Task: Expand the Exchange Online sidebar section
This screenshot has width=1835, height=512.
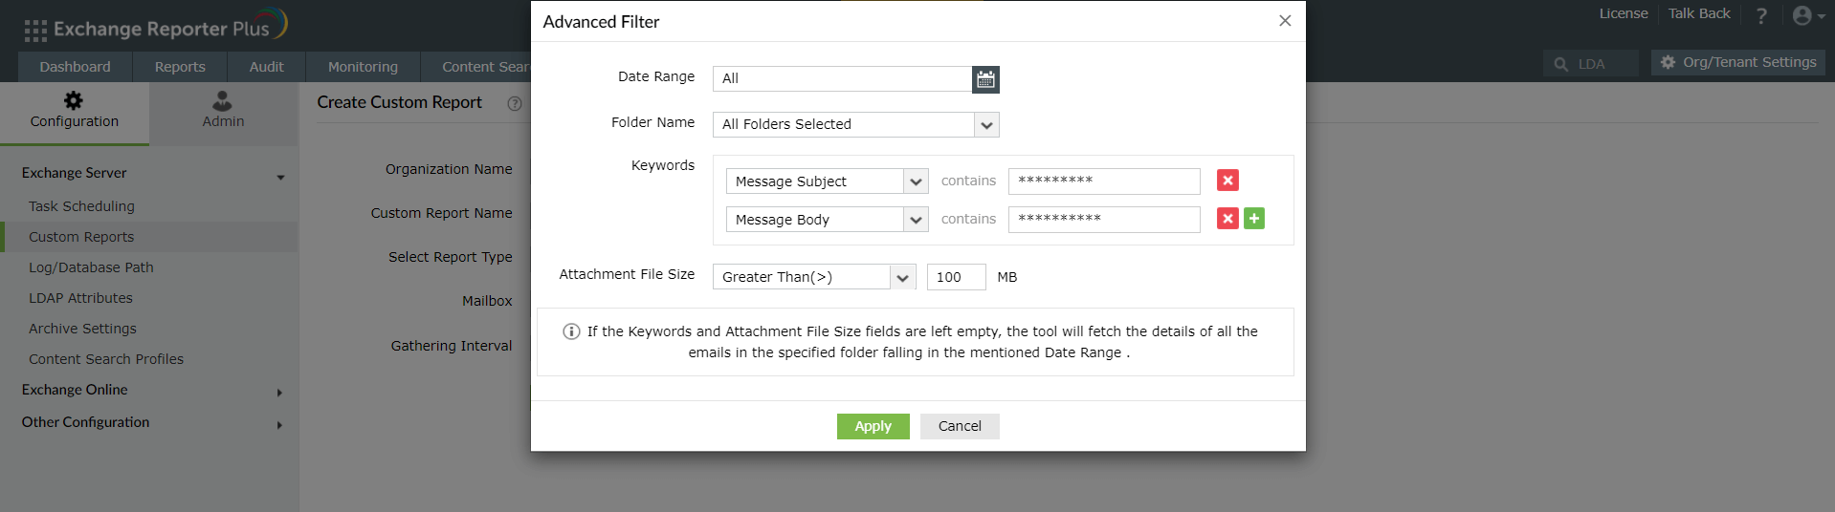Action: (x=278, y=392)
